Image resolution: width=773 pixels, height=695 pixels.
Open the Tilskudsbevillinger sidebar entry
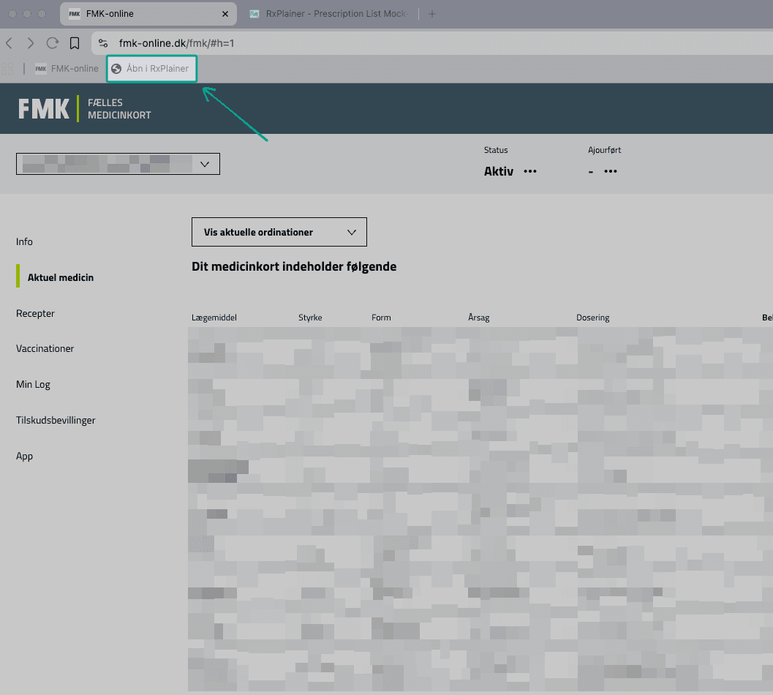tap(56, 420)
